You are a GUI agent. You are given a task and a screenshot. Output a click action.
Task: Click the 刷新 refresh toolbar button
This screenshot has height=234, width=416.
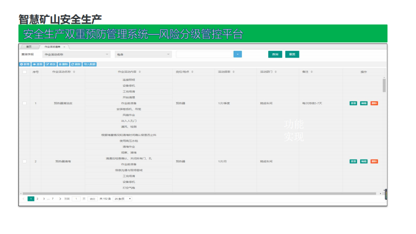tap(76, 64)
